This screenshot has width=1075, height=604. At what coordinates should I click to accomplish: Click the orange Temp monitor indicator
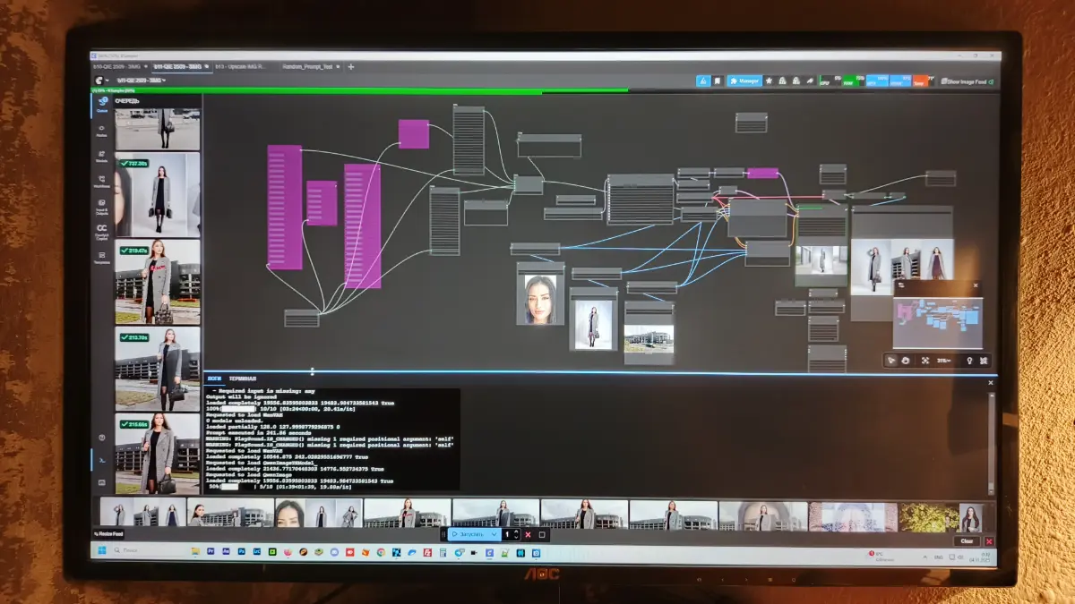click(922, 81)
